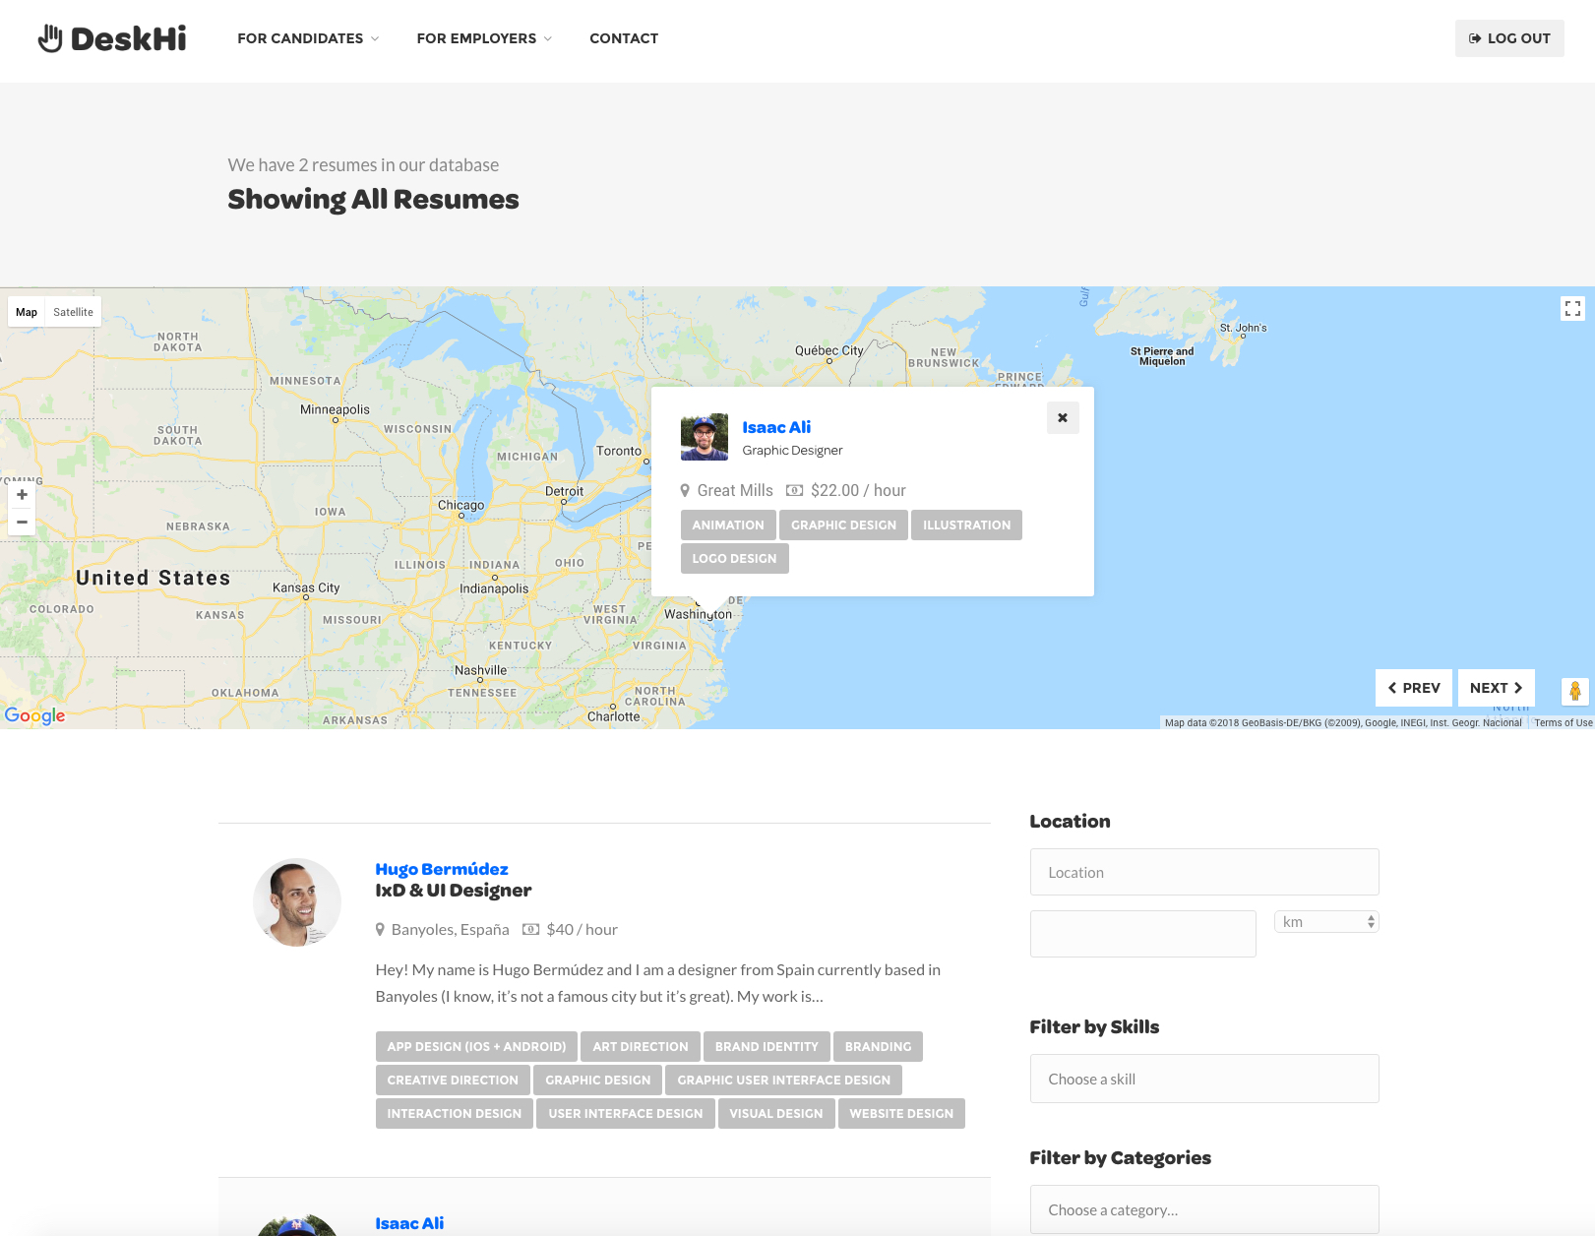Click Graphic Design tag under Hugo Bermúdez

coord(598,1081)
